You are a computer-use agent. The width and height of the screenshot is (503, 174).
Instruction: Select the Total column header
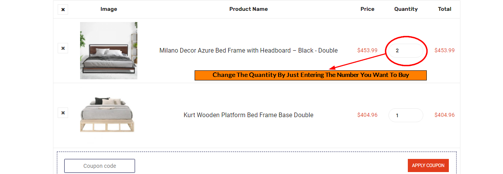pyautogui.click(x=445, y=9)
